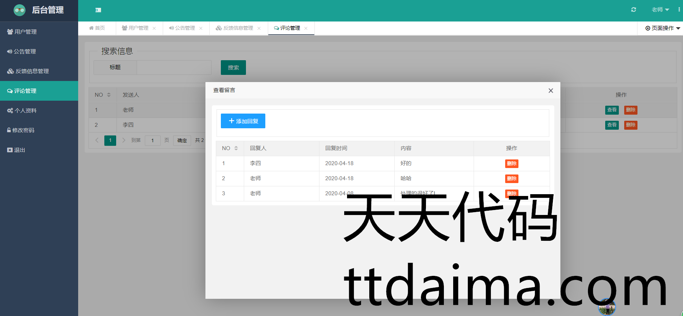The height and width of the screenshot is (316, 683).
Task: Select 修改密码 from sidebar menu
Action: [x=23, y=130]
